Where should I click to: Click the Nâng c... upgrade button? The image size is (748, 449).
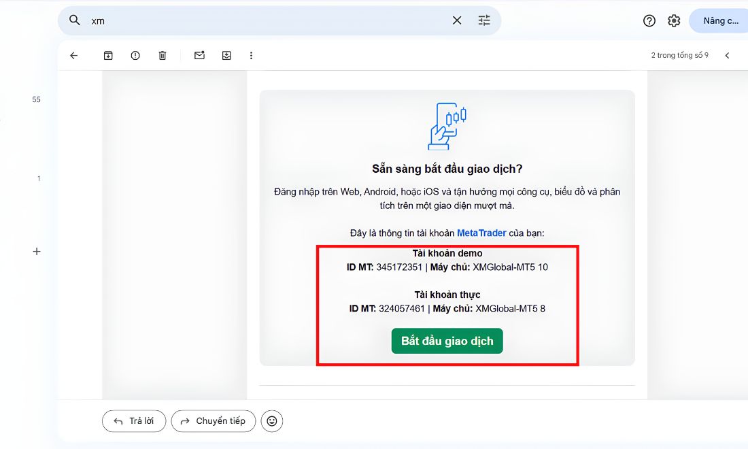[x=720, y=21]
